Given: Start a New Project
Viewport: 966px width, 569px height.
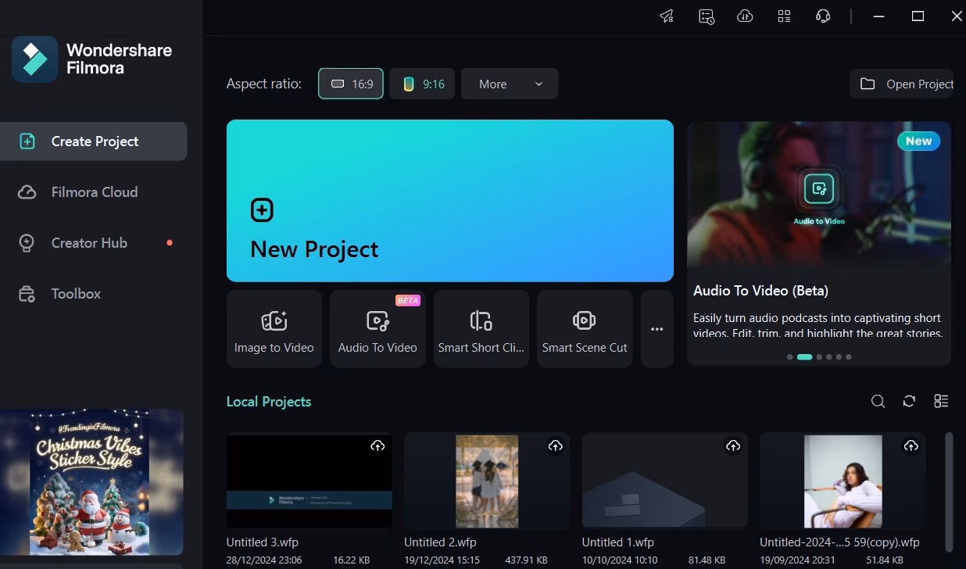Looking at the screenshot, I should pyautogui.click(x=450, y=201).
